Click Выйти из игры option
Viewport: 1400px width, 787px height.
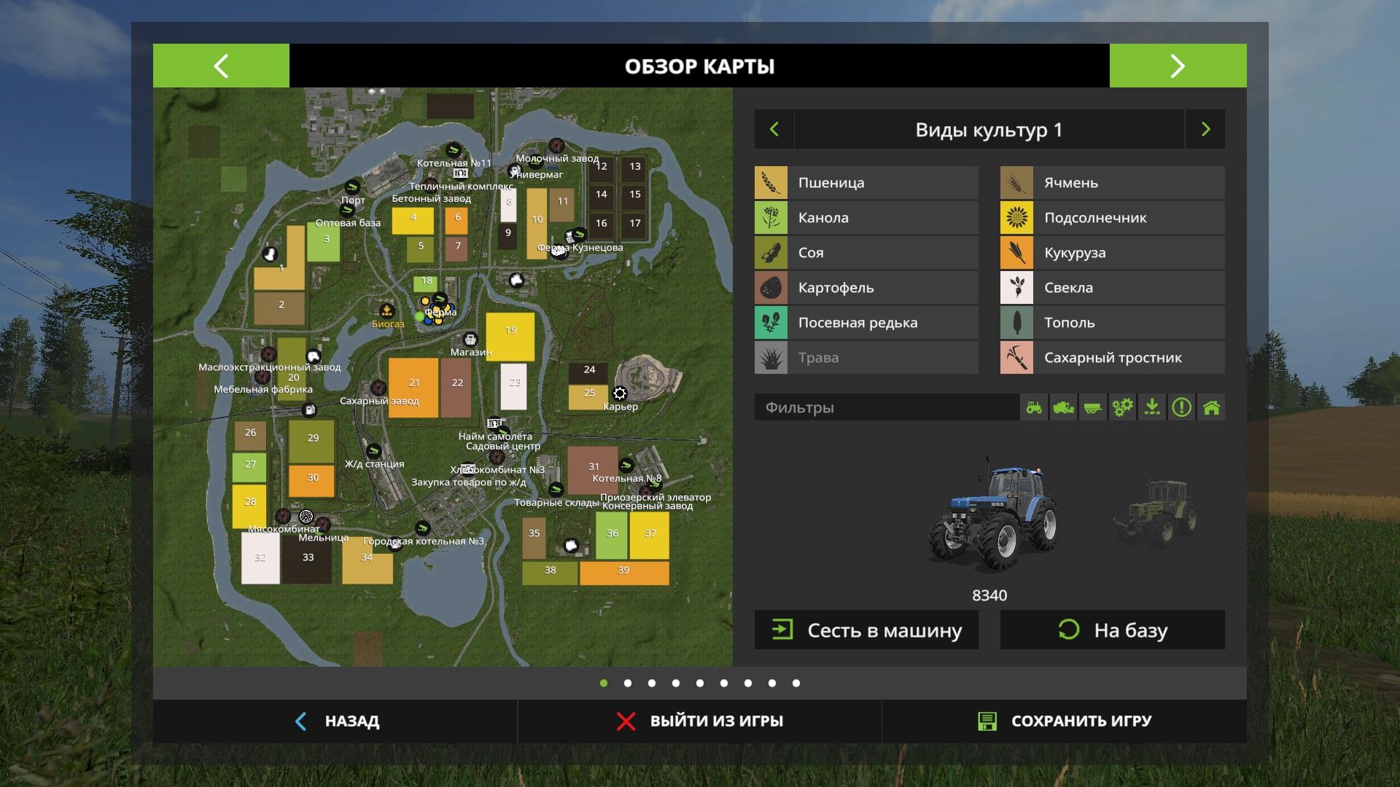coord(700,721)
